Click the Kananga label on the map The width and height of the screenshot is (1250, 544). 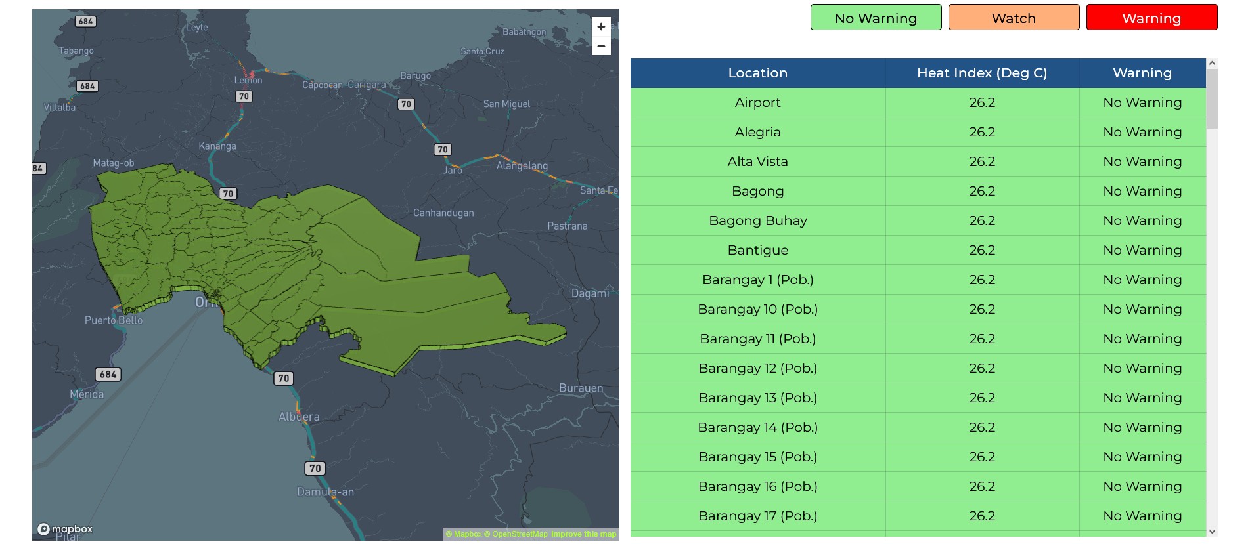pyautogui.click(x=217, y=146)
